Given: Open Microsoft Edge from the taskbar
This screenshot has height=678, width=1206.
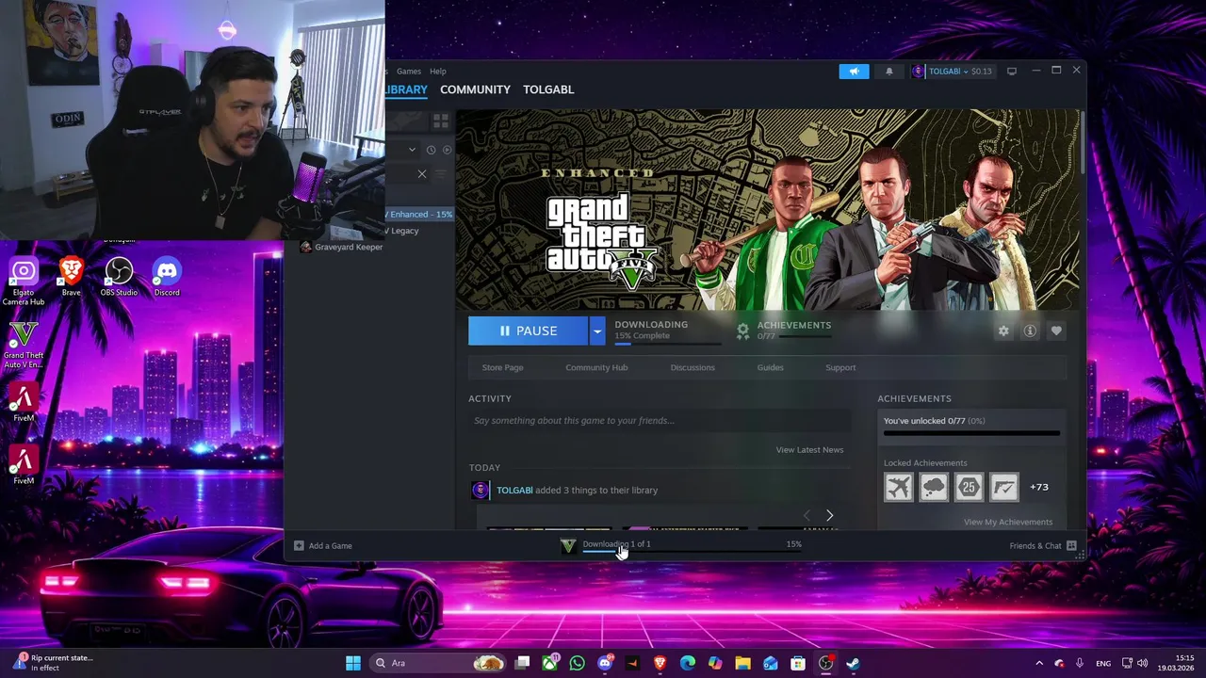Looking at the screenshot, I should click(688, 663).
